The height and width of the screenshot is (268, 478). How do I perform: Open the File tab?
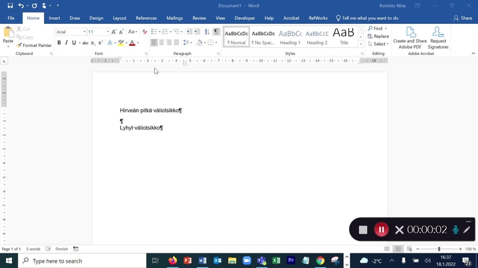tap(11, 19)
